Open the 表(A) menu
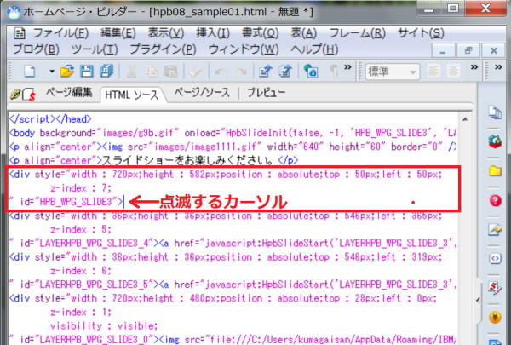Viewport: 511px width, 345px height. point(303,33)
